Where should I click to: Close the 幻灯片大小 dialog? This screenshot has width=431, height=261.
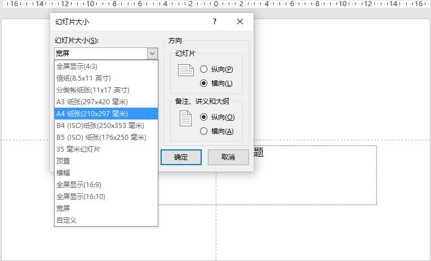[x=240, y=21]
